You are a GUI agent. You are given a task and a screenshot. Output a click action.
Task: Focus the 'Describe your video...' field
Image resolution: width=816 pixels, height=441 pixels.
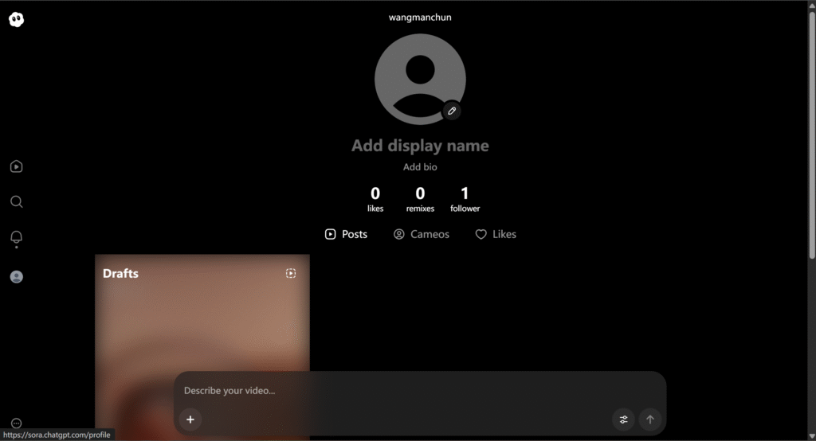[398, 391]
